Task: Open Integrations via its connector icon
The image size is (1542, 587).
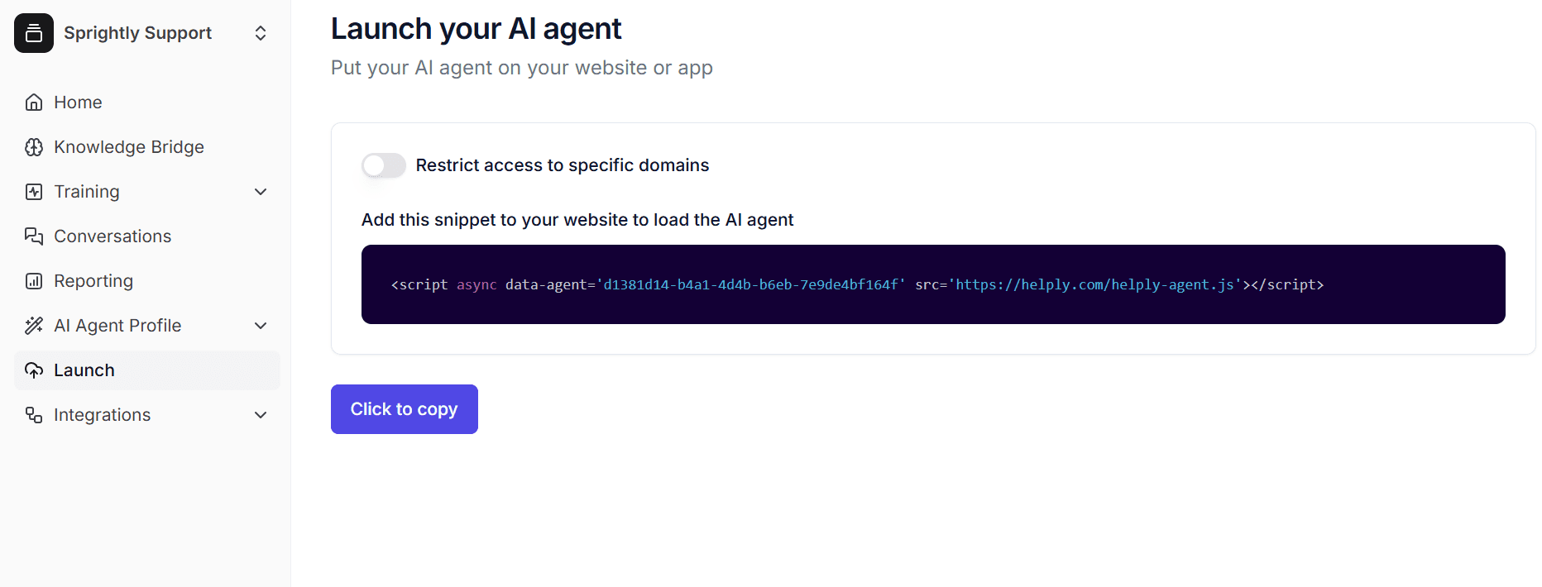Action: coord(33,414)
